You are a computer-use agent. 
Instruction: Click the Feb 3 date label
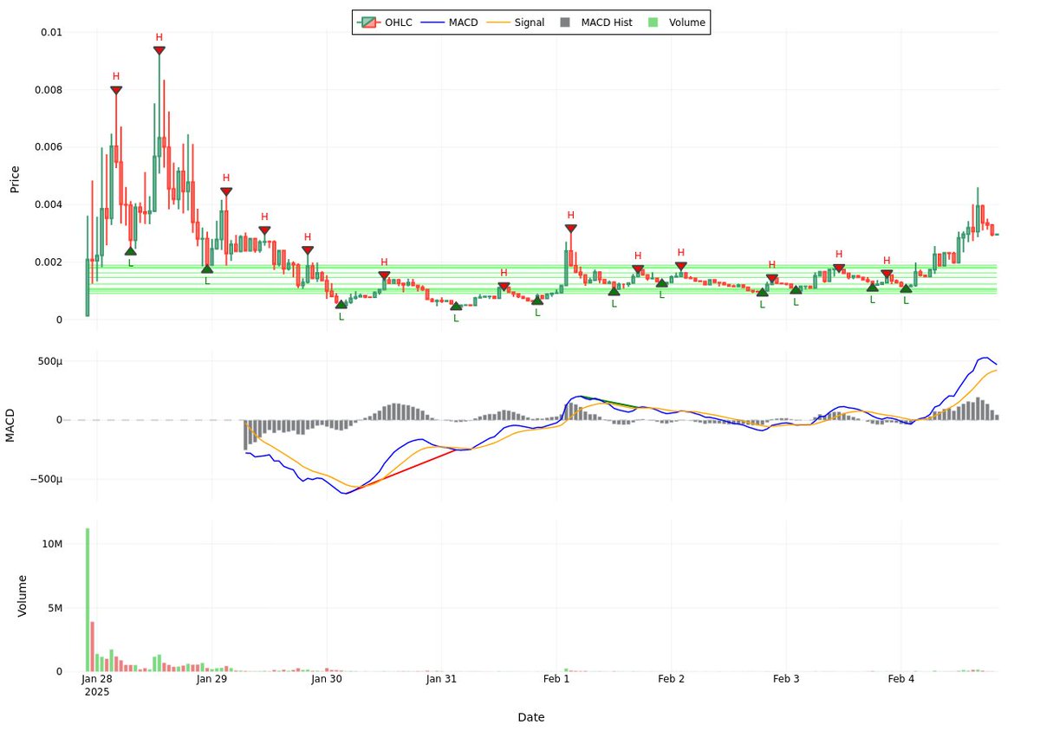(786, 680)
